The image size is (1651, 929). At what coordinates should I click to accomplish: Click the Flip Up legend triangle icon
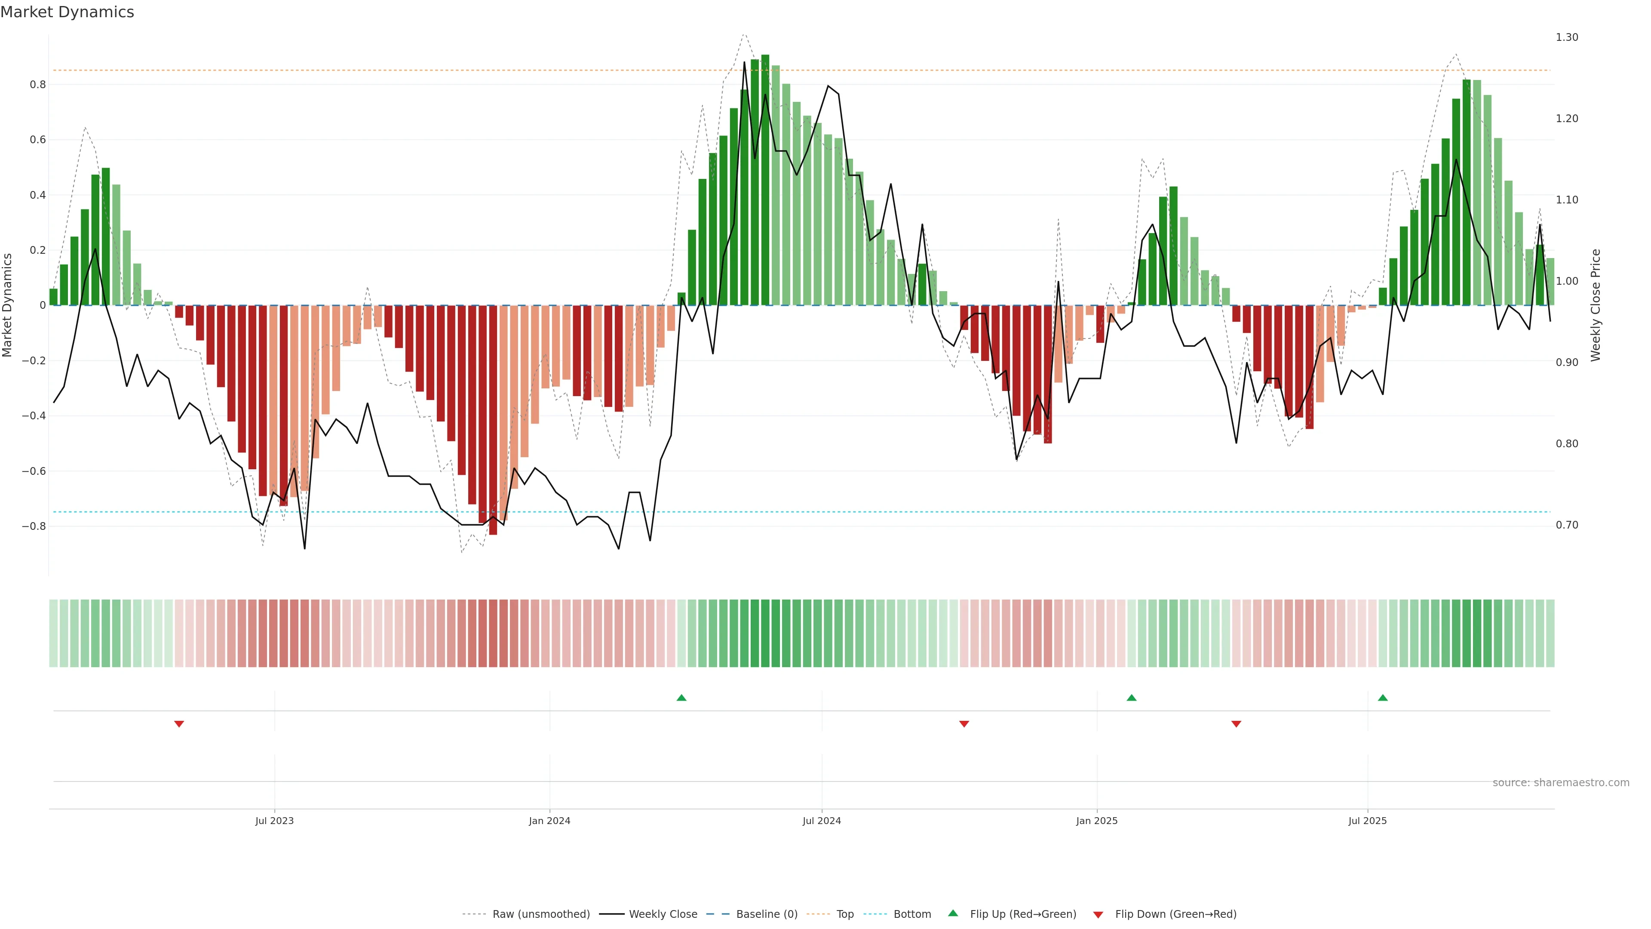coord(953,913)
